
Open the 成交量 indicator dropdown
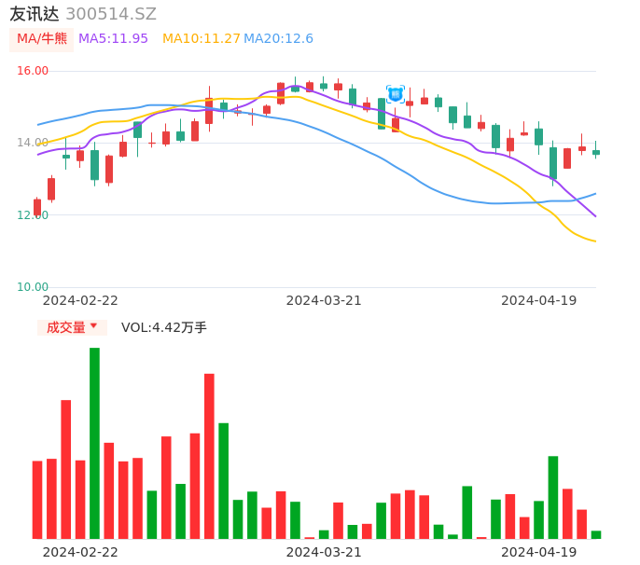pos(72,327)
